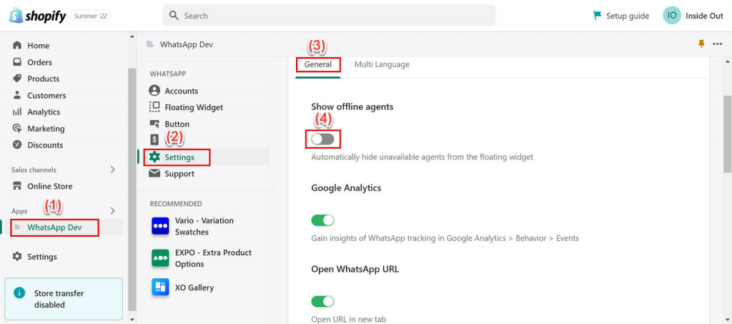Click the Inside Out account avatar
Screen dimensions: 732x324
click(x=671, y=16)
